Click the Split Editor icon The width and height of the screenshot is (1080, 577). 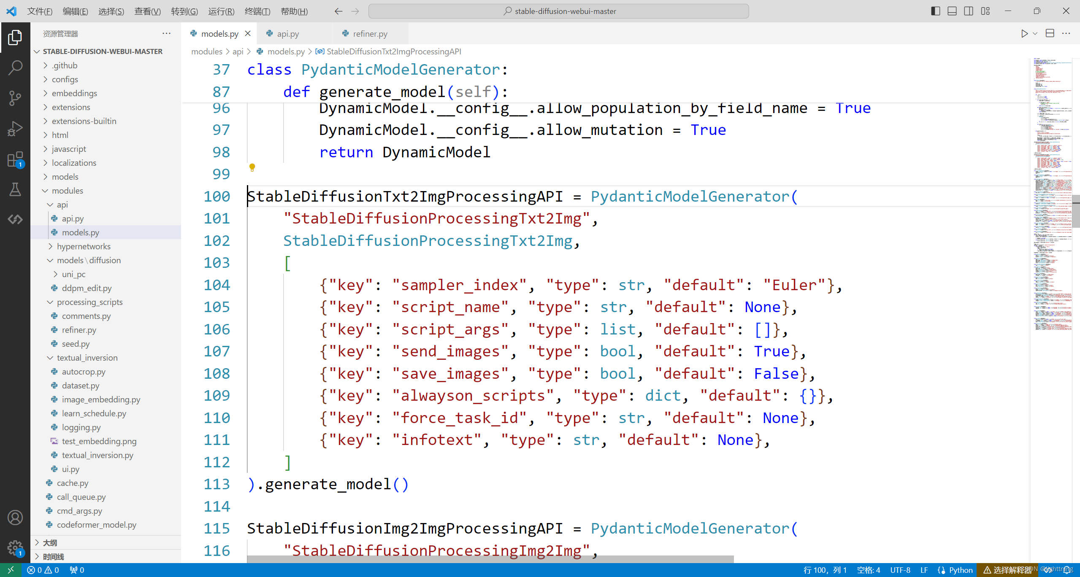[x=1050, y=34]
